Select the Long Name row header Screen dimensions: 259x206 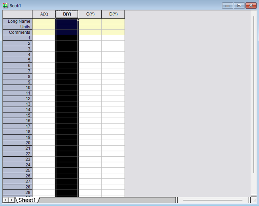tap(17, 21)
